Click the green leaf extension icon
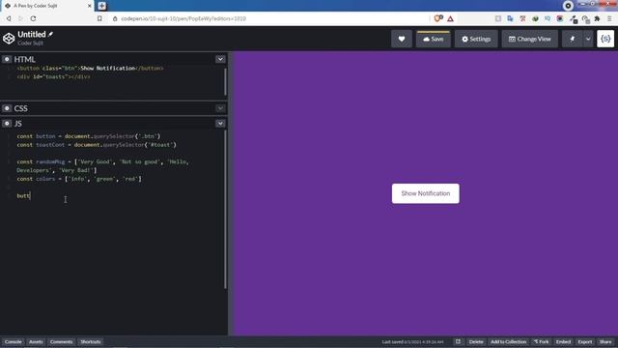This screenshot has width=618, height=348. coord(535,18)
